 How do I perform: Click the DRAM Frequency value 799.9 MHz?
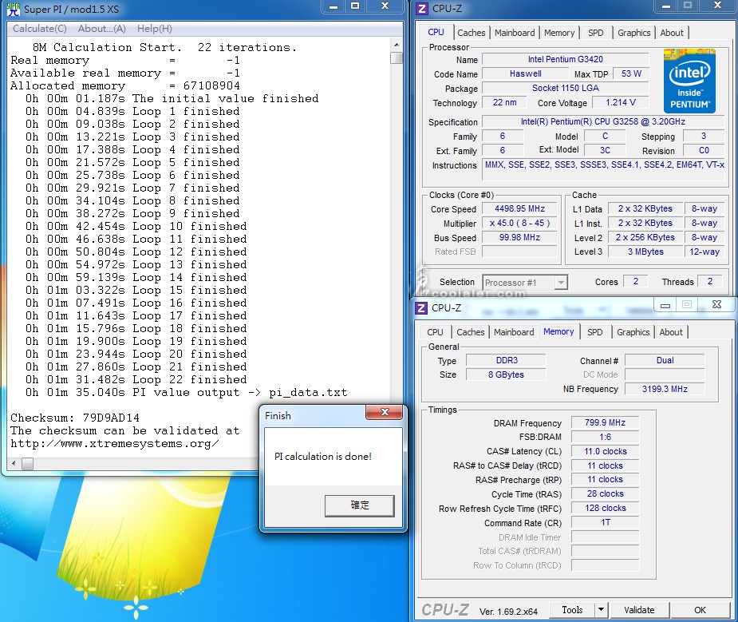click(x=605, y=423)
